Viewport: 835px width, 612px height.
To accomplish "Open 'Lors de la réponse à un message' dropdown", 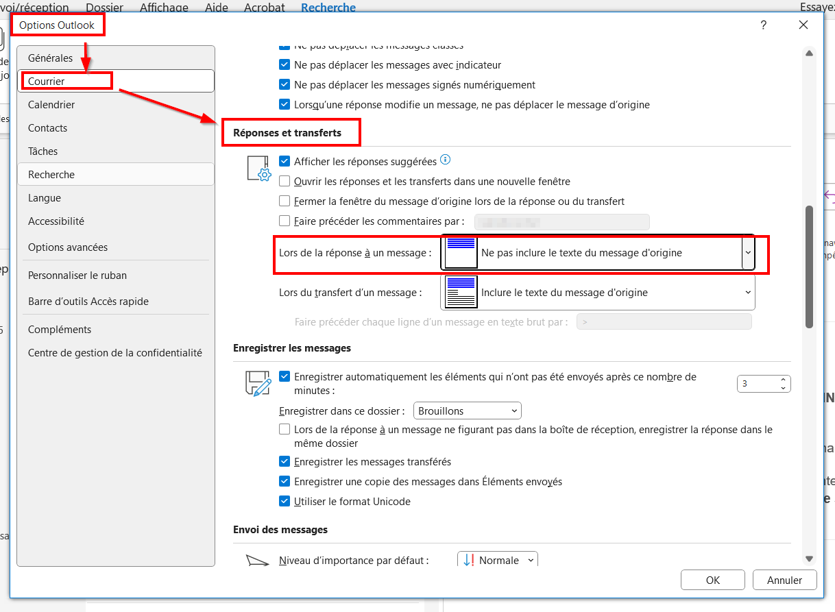I will tap(598, 252).
